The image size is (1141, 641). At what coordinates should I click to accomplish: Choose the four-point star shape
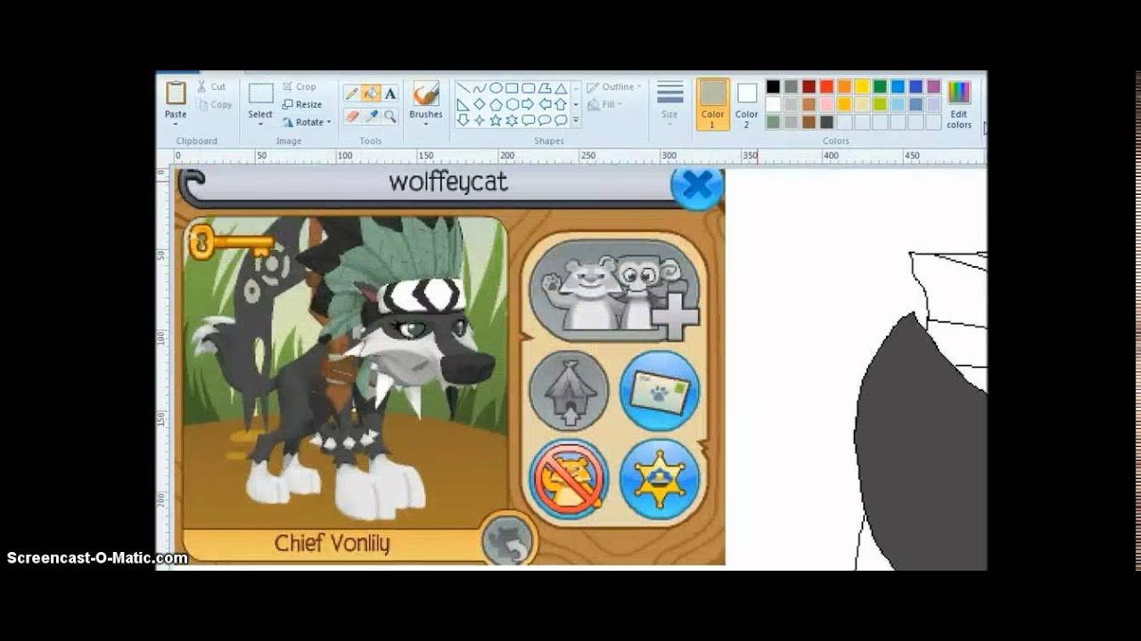[x=479, y=120]
